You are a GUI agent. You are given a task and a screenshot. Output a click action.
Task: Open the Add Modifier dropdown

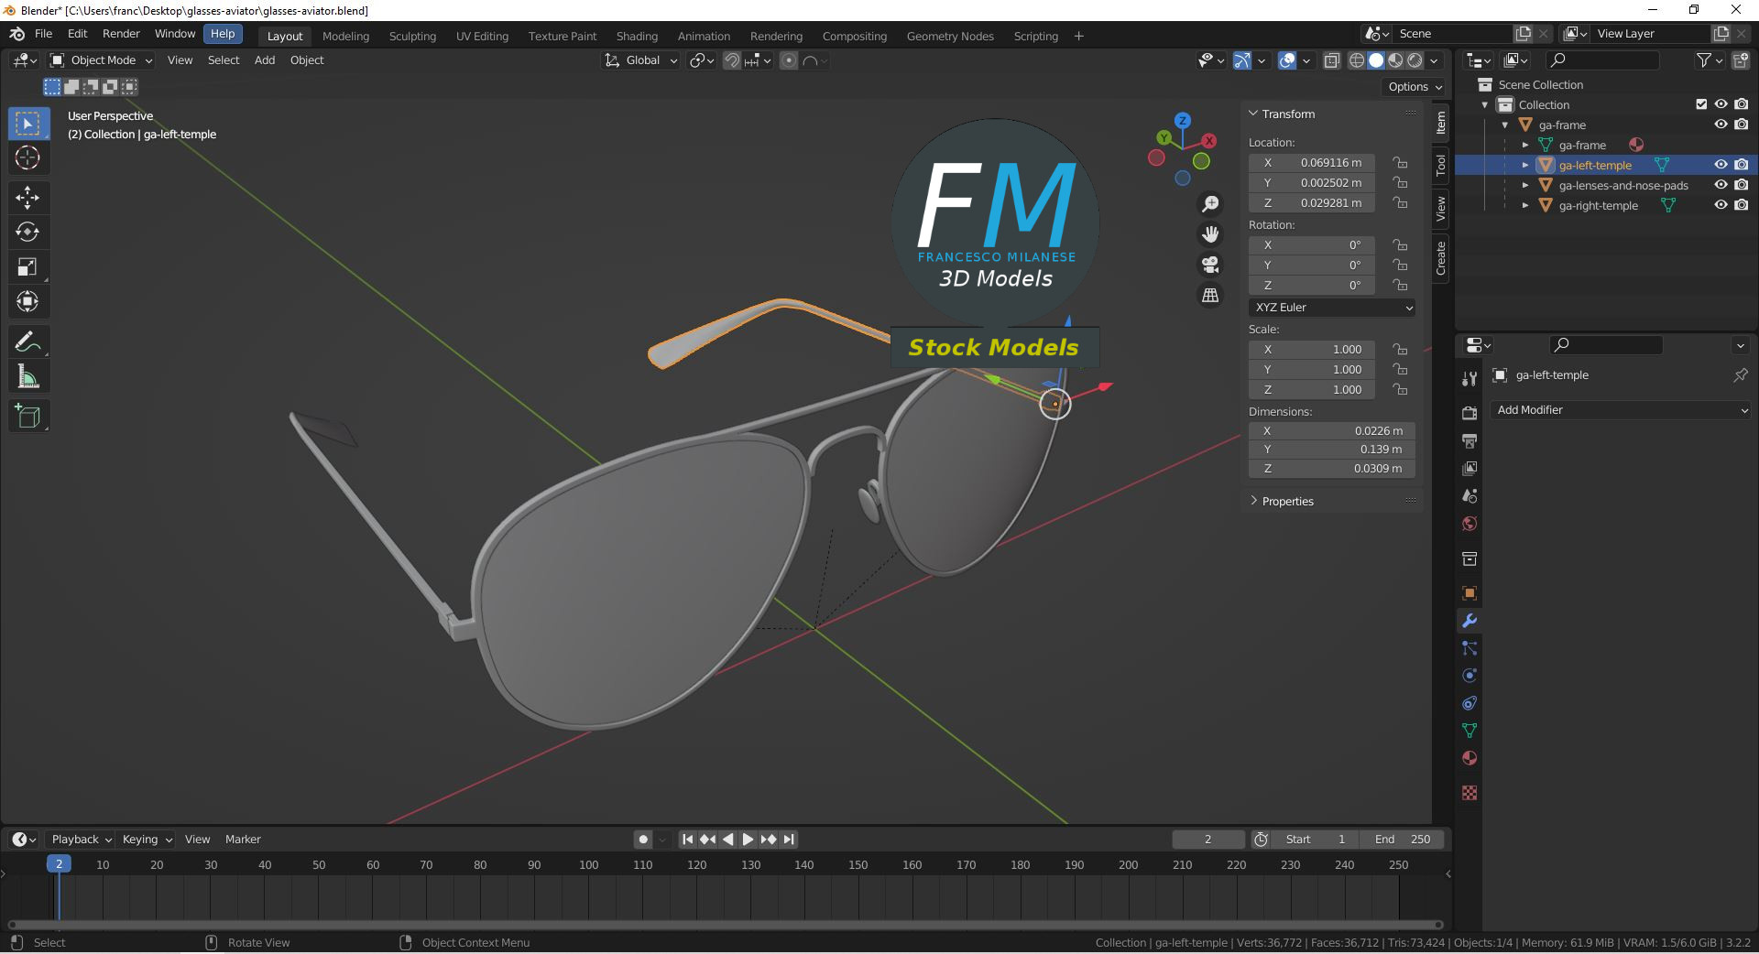[1622, 410]
